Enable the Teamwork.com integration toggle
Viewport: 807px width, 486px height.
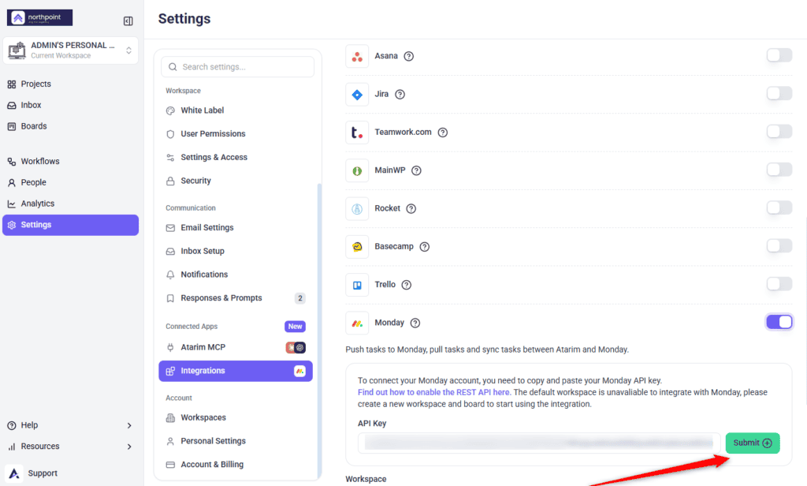(x=779, y=132)
